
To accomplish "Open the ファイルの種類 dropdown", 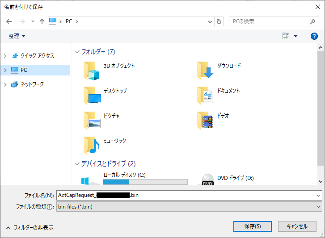I will pyautogui.click(x=318, y=207).
